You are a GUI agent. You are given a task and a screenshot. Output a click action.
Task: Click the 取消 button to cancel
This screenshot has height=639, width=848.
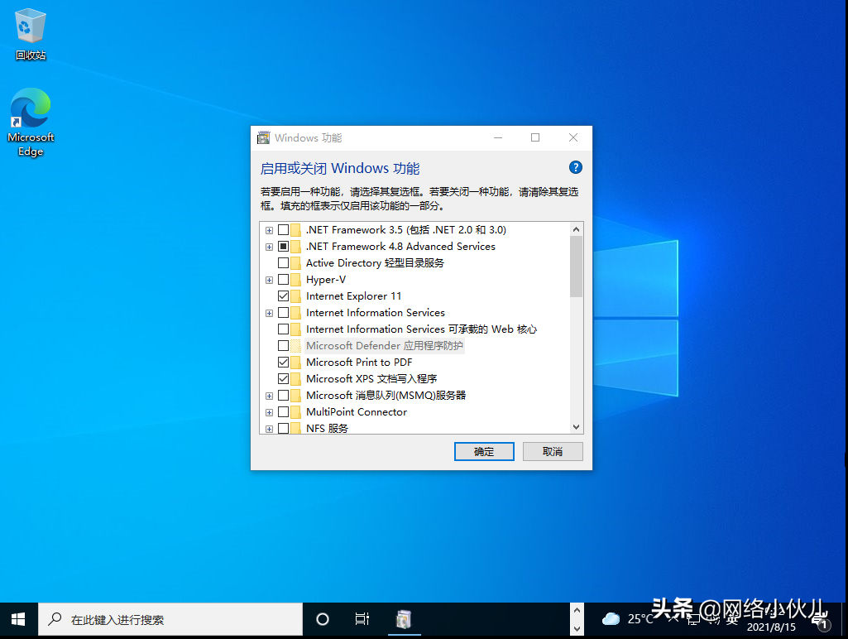point(552,451)
